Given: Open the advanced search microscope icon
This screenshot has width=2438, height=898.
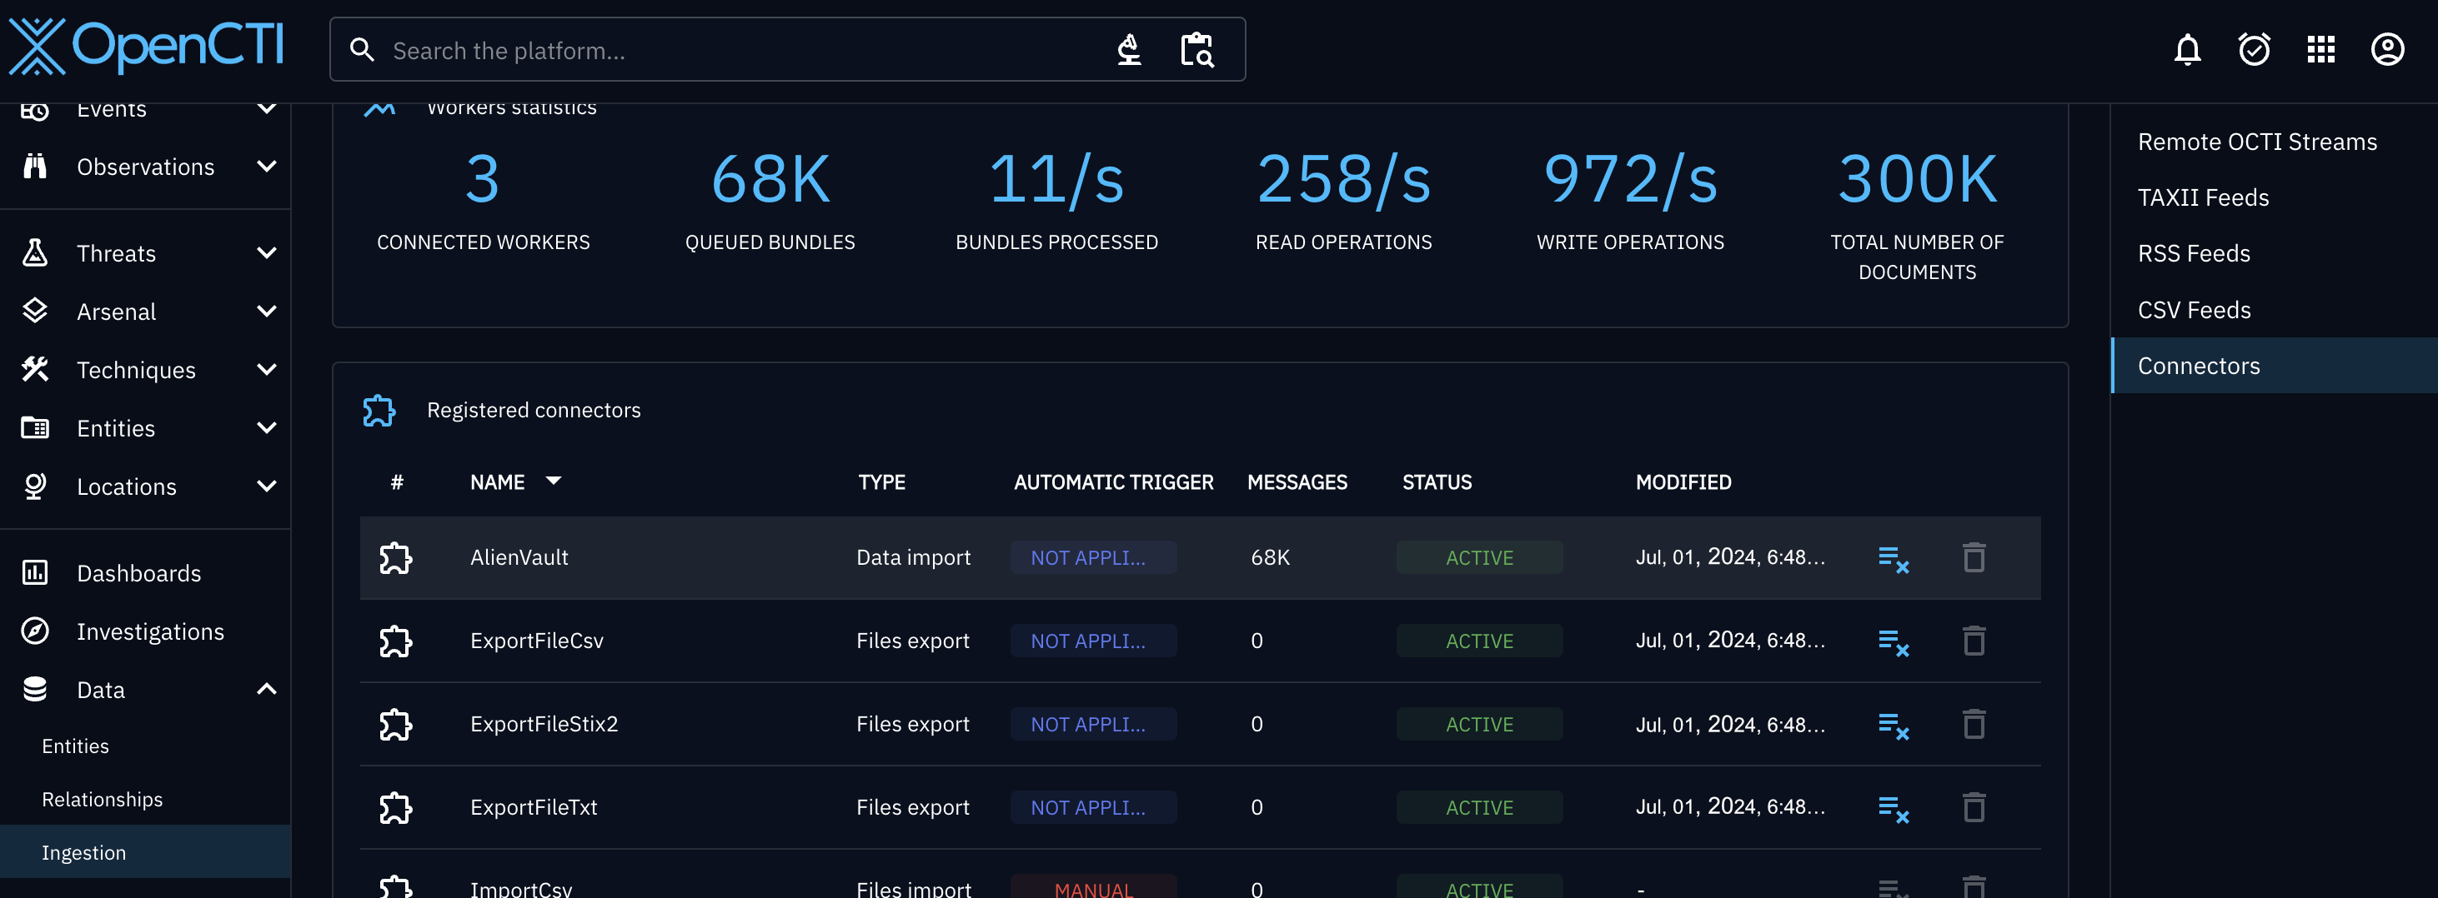Looking at the screenshot, I should click(x=1129, y=50).
